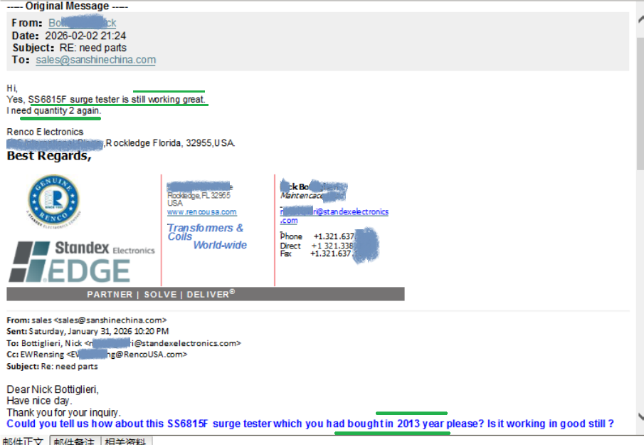Click the quoted From sales address line
The width and height of the screenshot is (644, 445).
87,320
